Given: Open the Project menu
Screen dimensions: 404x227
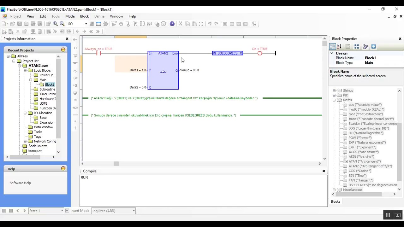Looking at the screenshot, I should tap(16, 16).
